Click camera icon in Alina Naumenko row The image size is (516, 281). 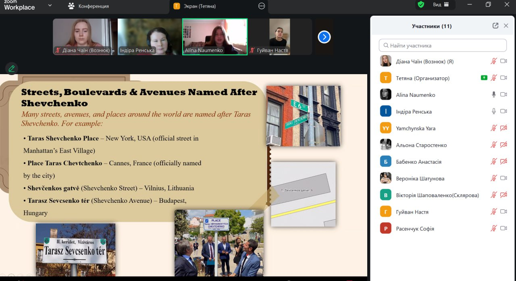pyautogui.click(x=504, y=95)
